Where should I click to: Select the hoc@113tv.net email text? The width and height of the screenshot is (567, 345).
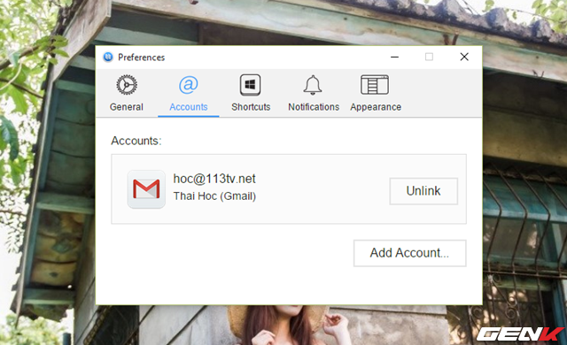(214, 179)
